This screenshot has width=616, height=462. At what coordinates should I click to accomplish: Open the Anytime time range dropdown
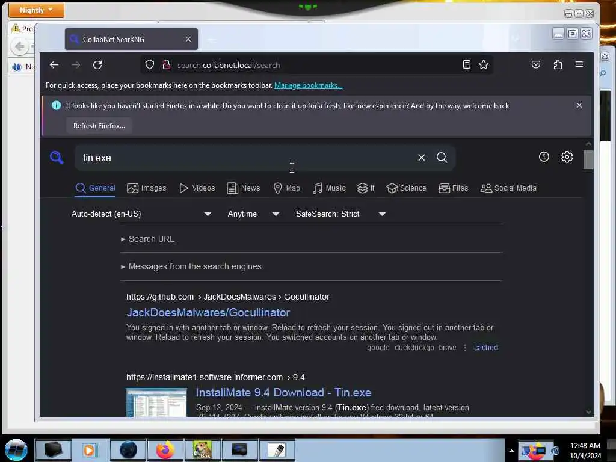pyautogui.click(x=253, y=214)
